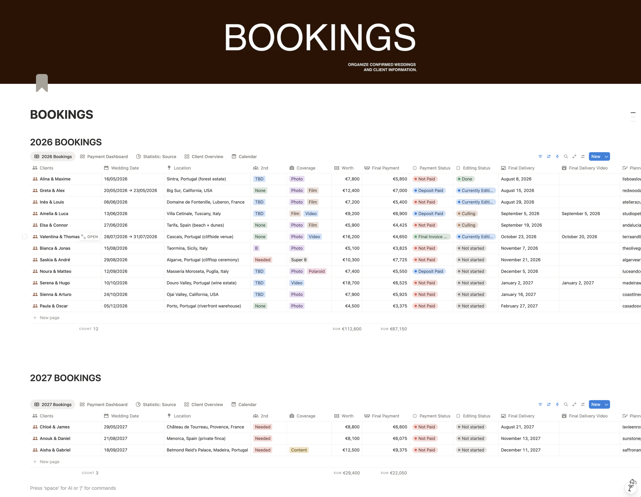Switch to 2027 Calendar view tab
The width and height of the screenshot is (641, 497).
pyautogui.click(x=244, y=404)
